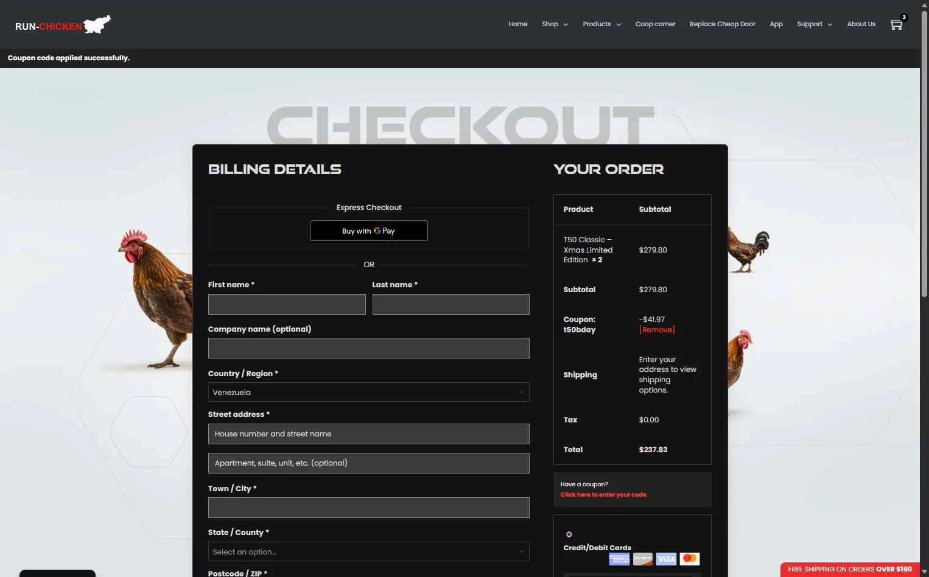Expand the Support menu
Image resolution: width=929 pixels, height=577 pixels.
click(x=815, y=24)
